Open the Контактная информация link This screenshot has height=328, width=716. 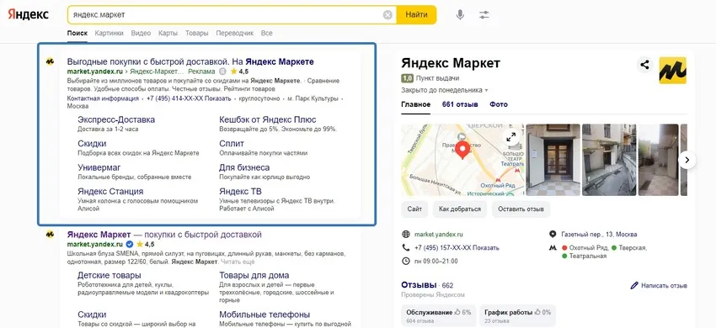tap(103, 98)
